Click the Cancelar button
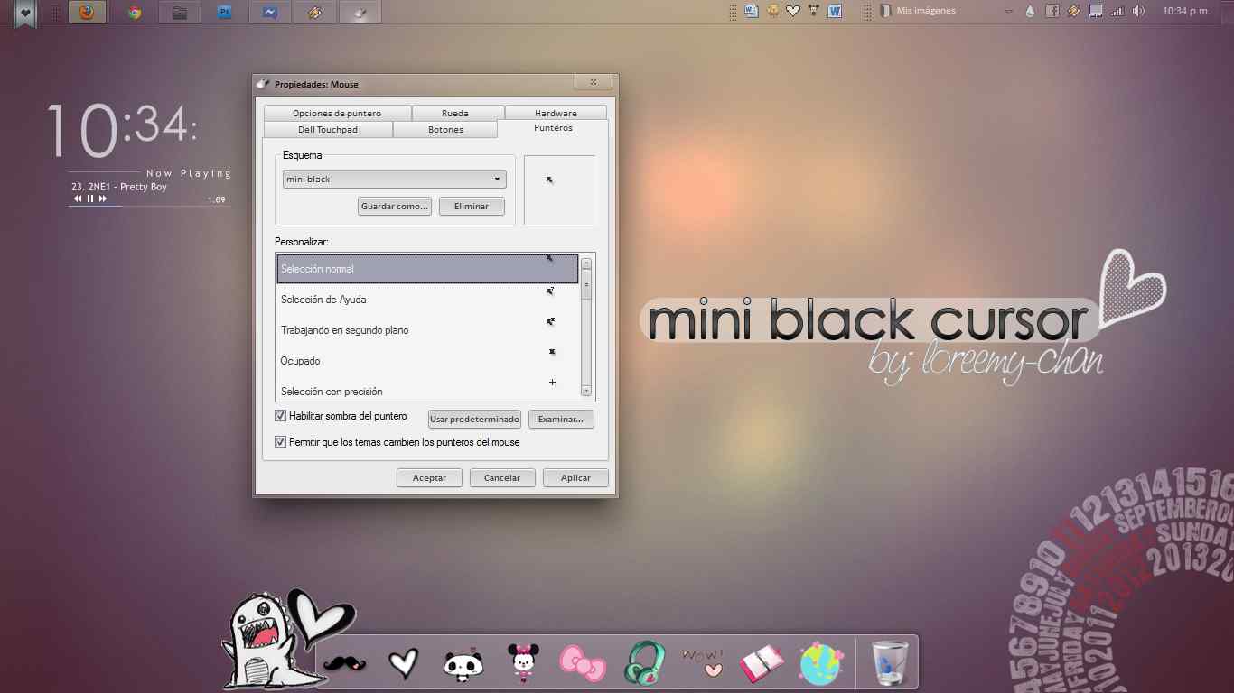The image size is (1234, 693). coord(502,477)
